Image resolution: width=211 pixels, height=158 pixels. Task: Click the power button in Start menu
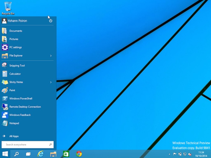point(51,21)
